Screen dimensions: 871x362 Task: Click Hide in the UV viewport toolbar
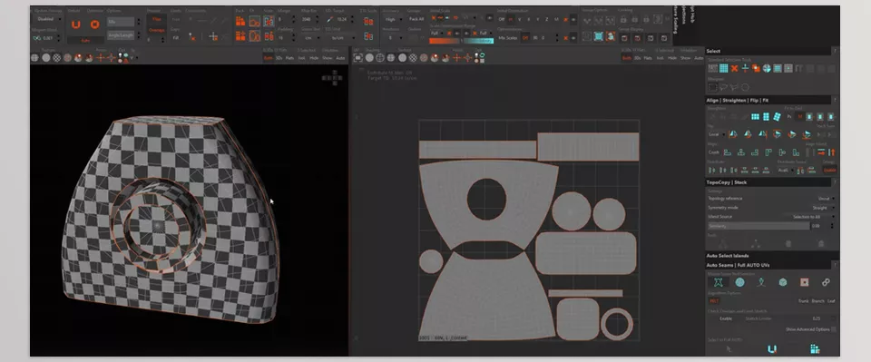coord(672,58)
